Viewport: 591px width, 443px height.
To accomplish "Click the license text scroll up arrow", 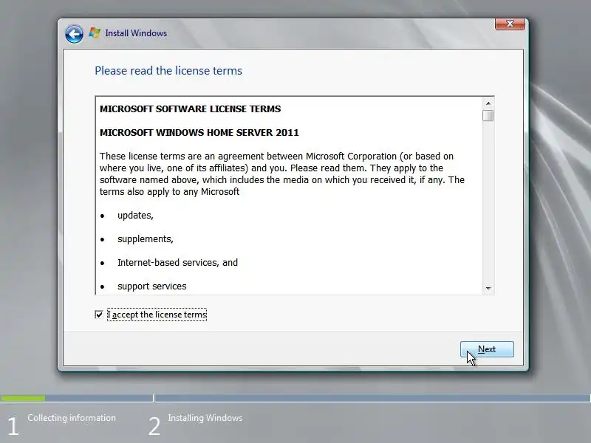I will (488, 103).
